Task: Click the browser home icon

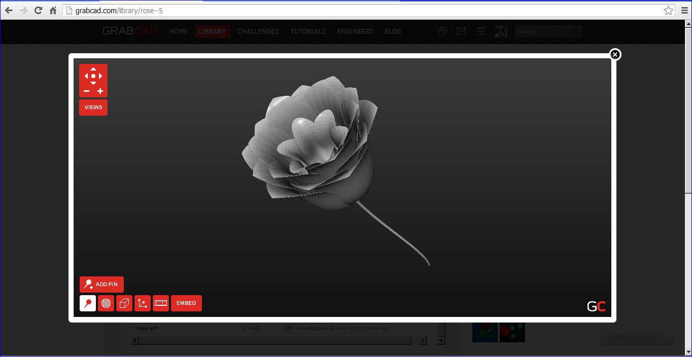Action: pyautogui.click(x=53, y=10)
